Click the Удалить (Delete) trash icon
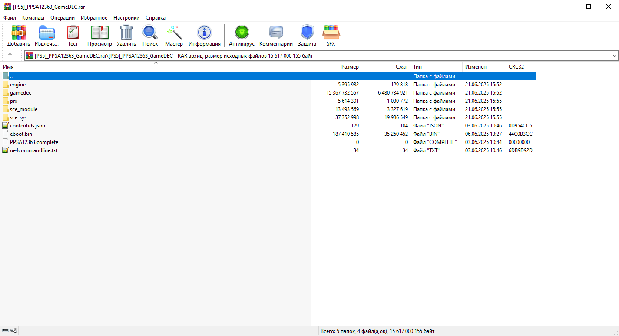Viewport: 619px width, 336px height. pos(126,33)
